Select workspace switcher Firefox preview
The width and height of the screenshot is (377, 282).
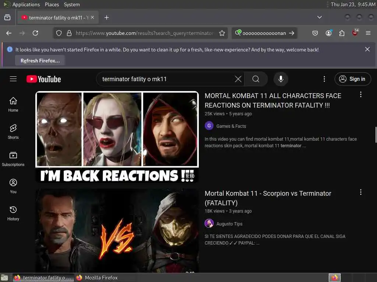[335, 278]
